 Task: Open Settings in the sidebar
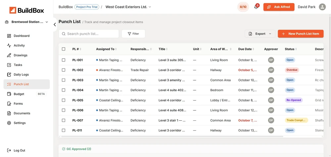pyautogui.click(x=26, y=123)
